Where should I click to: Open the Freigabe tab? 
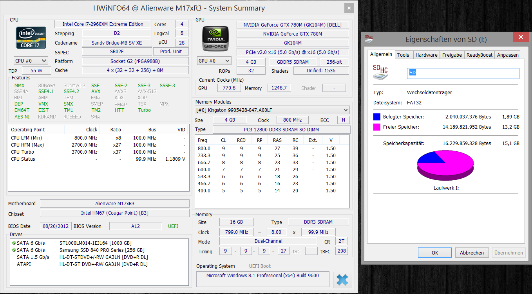(x=452, y=55)
